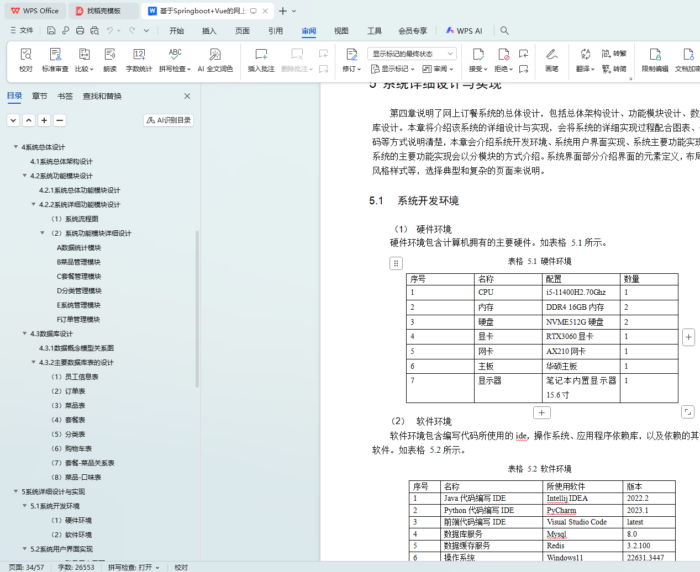Viewport: 700px width, 572px height.
Task: Add table column with right plus button
Action: pos(688,337)
